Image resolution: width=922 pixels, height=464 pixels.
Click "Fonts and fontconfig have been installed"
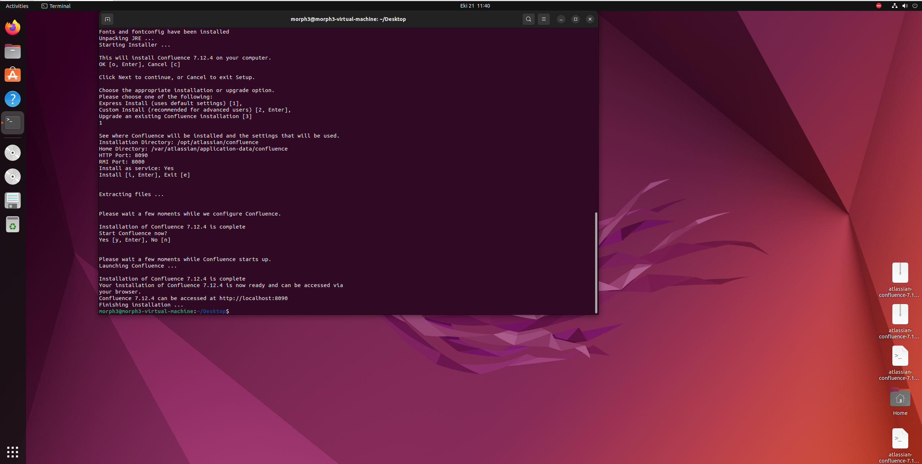click(164, 32)
